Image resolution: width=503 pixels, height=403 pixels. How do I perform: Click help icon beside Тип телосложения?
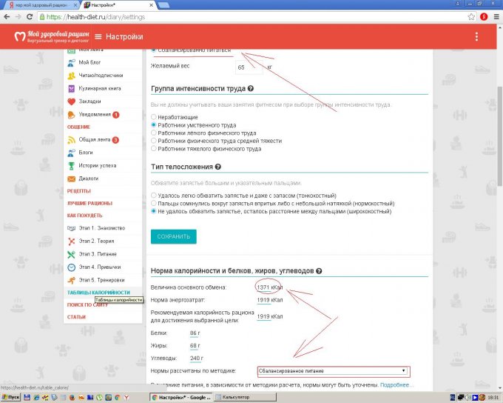coord(218,167)
